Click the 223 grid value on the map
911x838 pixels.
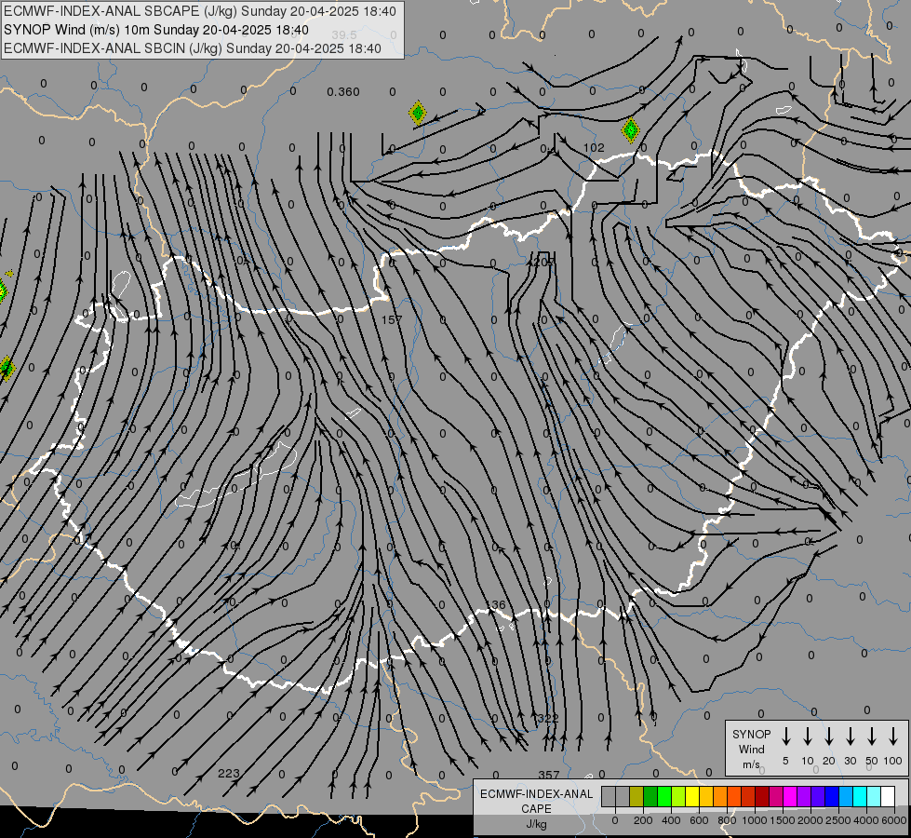[229, 774]
